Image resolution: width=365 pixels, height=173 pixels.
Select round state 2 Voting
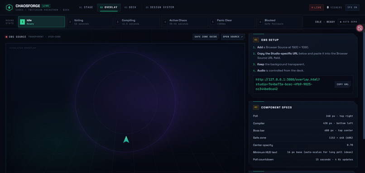(89, 22)
